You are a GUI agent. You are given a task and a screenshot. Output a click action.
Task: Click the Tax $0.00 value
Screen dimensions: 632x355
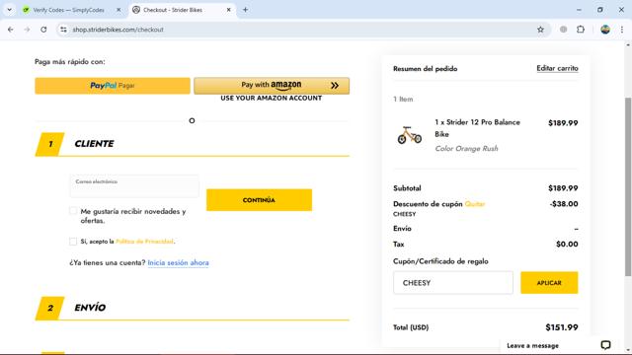point(567,245)
